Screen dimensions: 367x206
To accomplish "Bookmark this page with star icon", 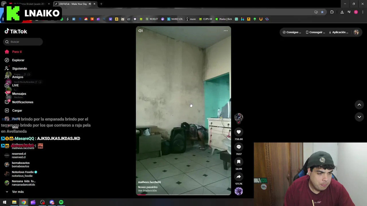I will [x=322, y=12].
